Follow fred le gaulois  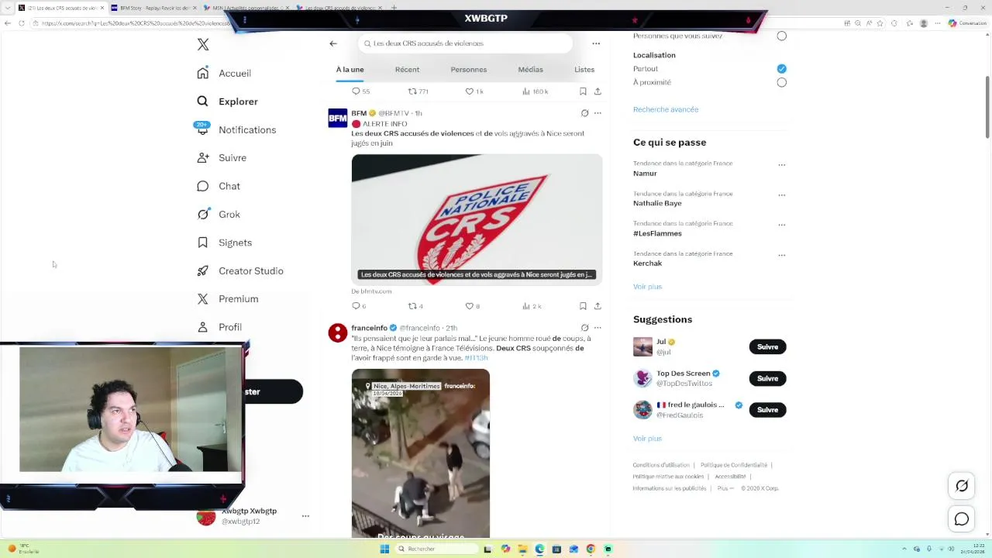pos(767,410)
